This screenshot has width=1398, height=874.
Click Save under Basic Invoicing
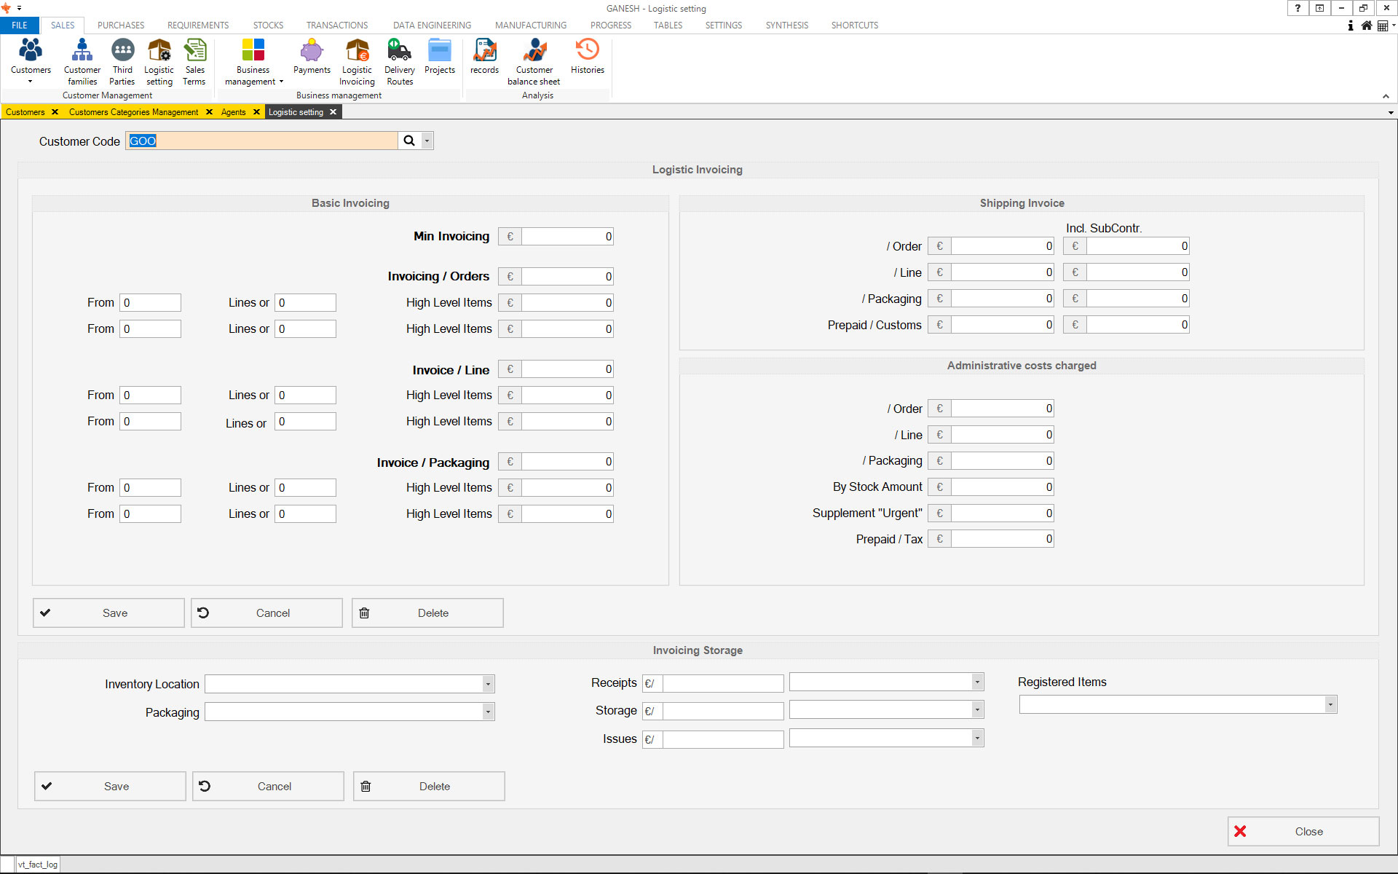pyautogui.click(x=108, y=613)
